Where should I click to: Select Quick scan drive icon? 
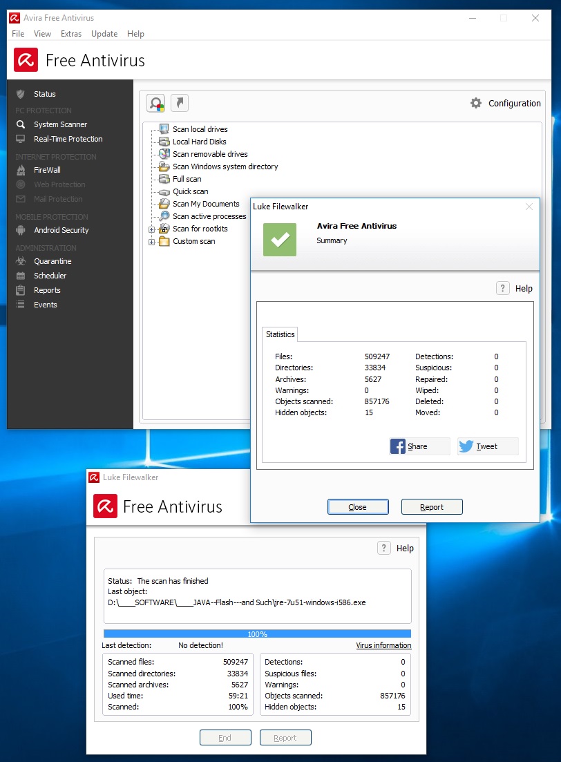(x=164, y=191)
